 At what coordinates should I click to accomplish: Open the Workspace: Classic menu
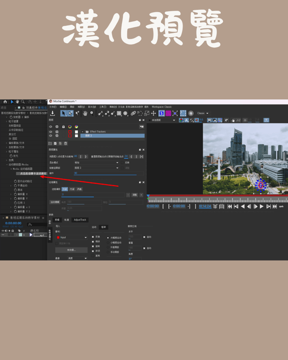162,107
